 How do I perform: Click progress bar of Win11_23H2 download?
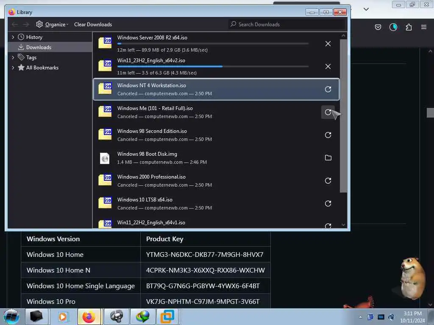(x=213, y=66)
